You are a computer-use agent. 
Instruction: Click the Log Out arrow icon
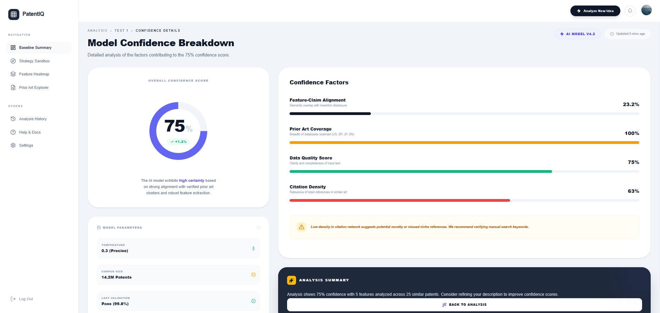13,299
